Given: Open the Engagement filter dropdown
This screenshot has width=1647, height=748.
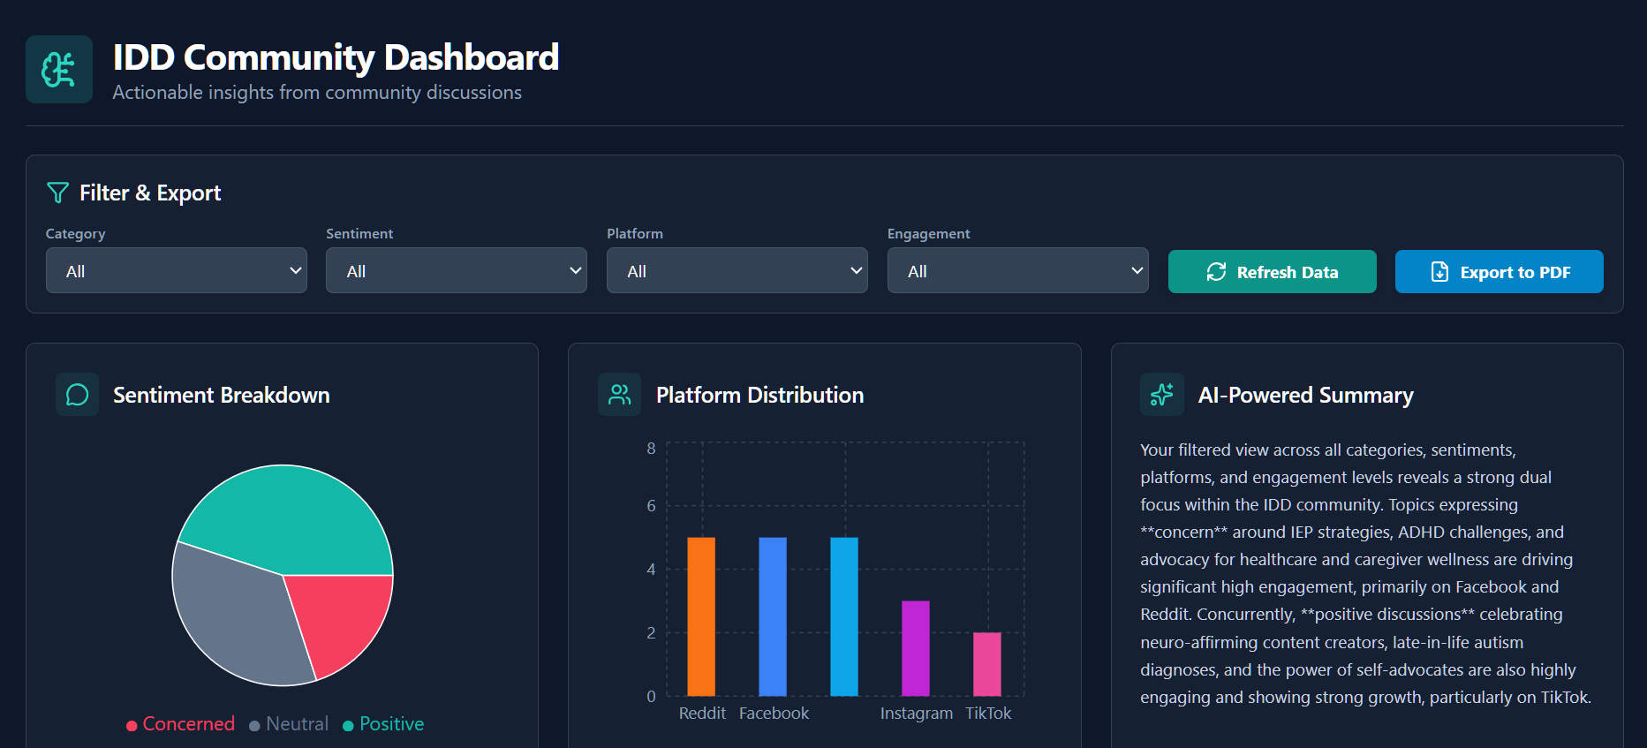Looking at the screenshot, I should [1018, 271].
